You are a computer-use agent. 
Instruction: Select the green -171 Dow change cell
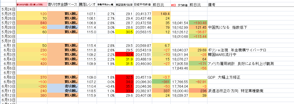[198, 63]
